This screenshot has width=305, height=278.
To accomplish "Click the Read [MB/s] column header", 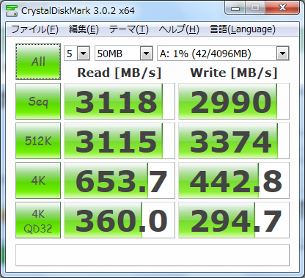I will [120, 73].
